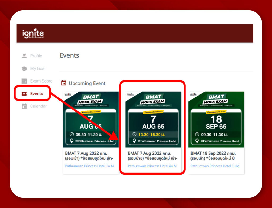
Task: Open the 7 Aug 13.30-15.30 BMAT poster
Action: 153,119
